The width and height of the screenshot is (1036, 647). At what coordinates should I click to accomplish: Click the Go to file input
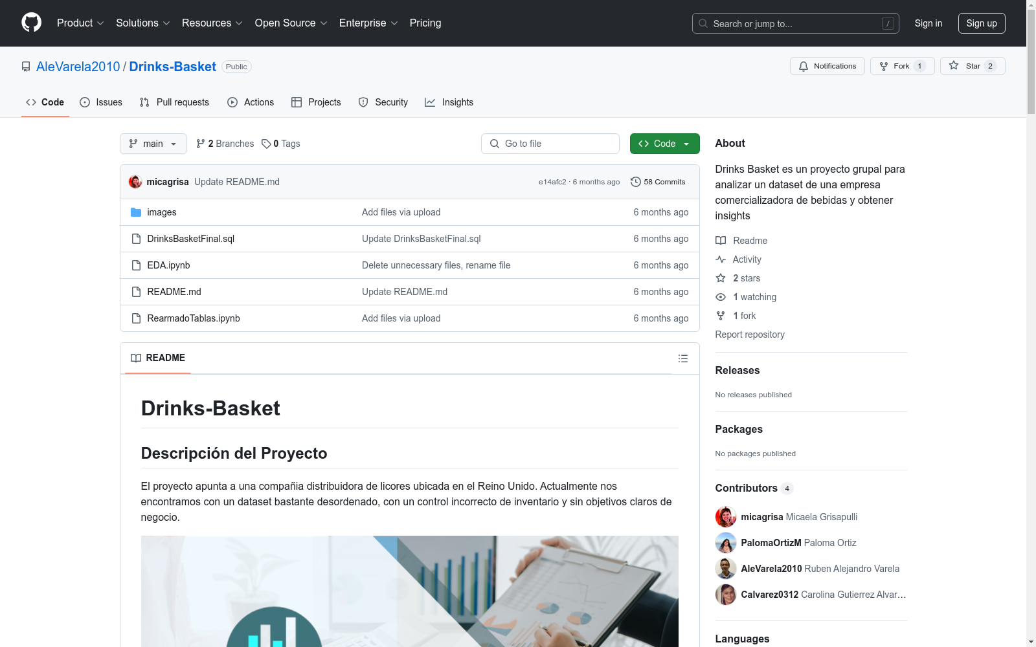click(550, 144)
